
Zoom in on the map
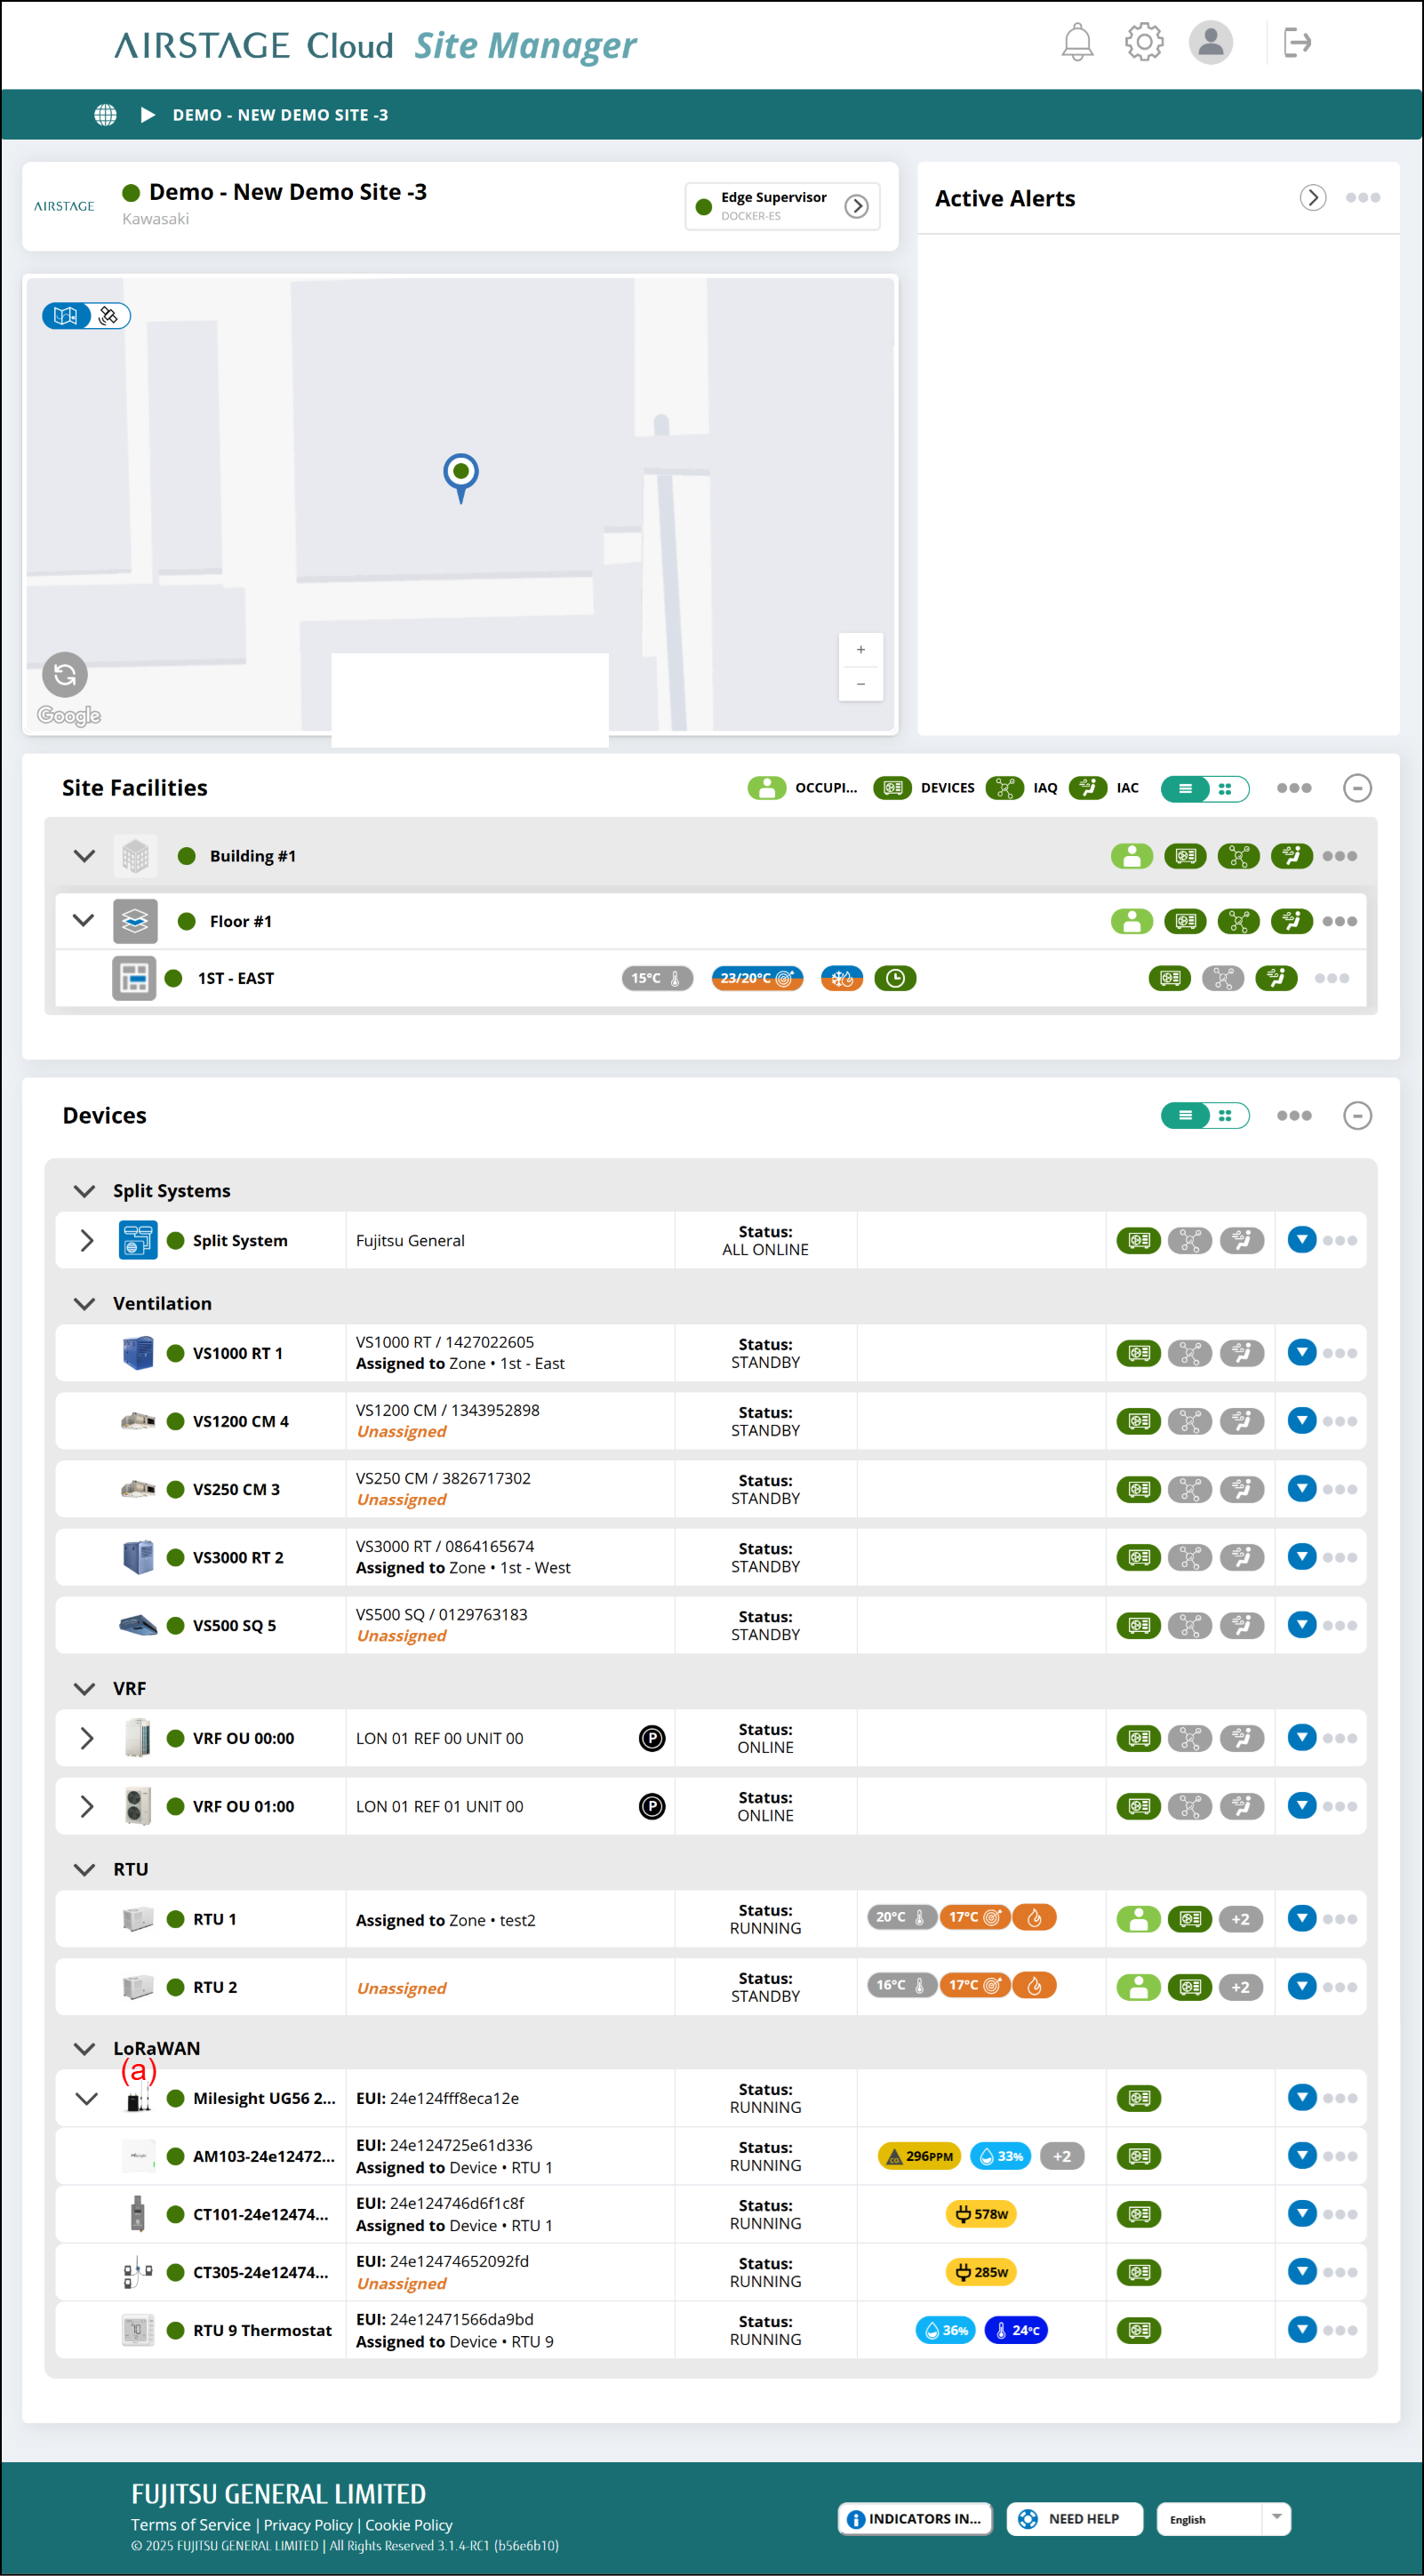[860, 650]
